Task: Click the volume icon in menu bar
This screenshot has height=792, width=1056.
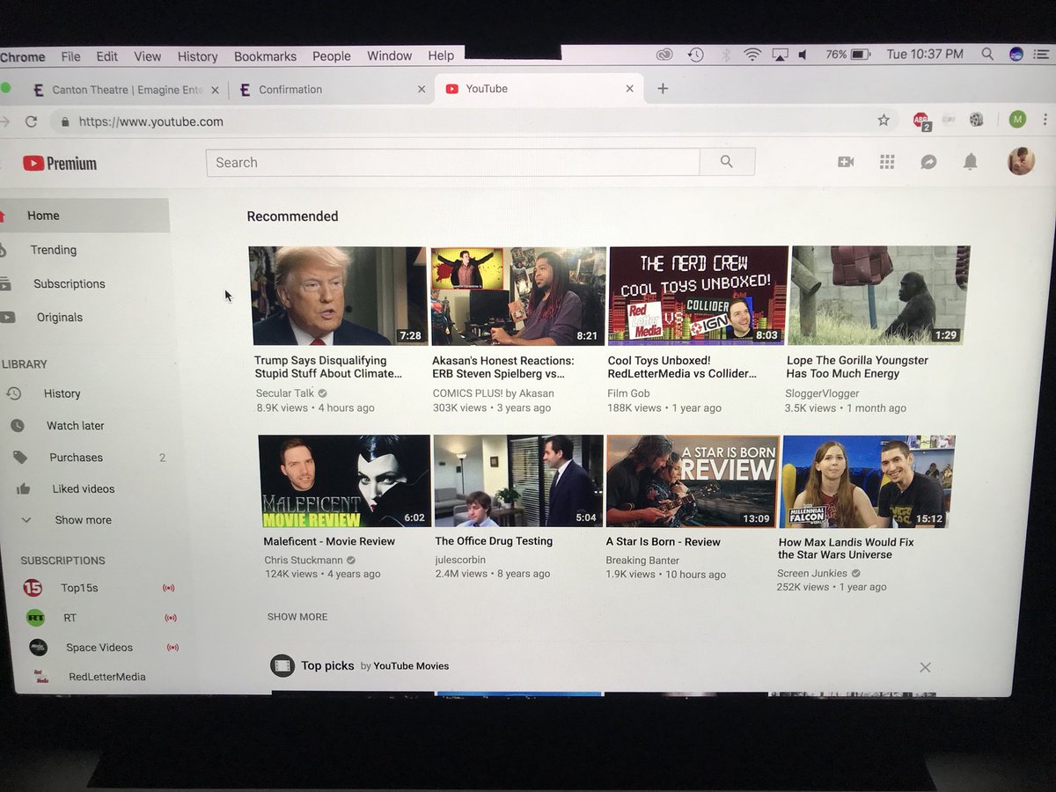Action: click(803, 55)
